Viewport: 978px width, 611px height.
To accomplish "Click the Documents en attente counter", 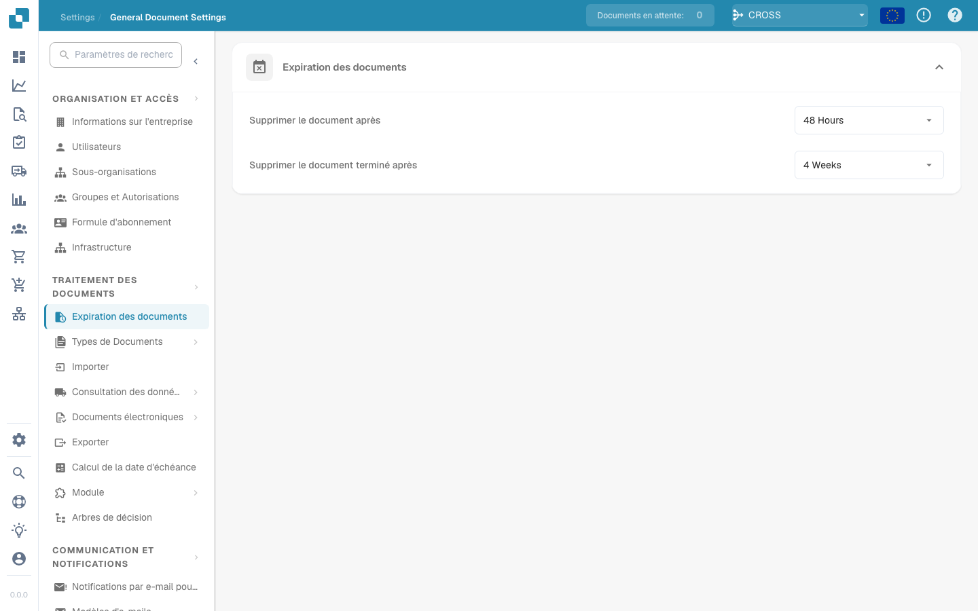I will [650, 15].
